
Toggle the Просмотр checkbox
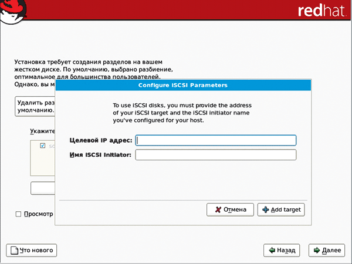(x=18, y=214)
